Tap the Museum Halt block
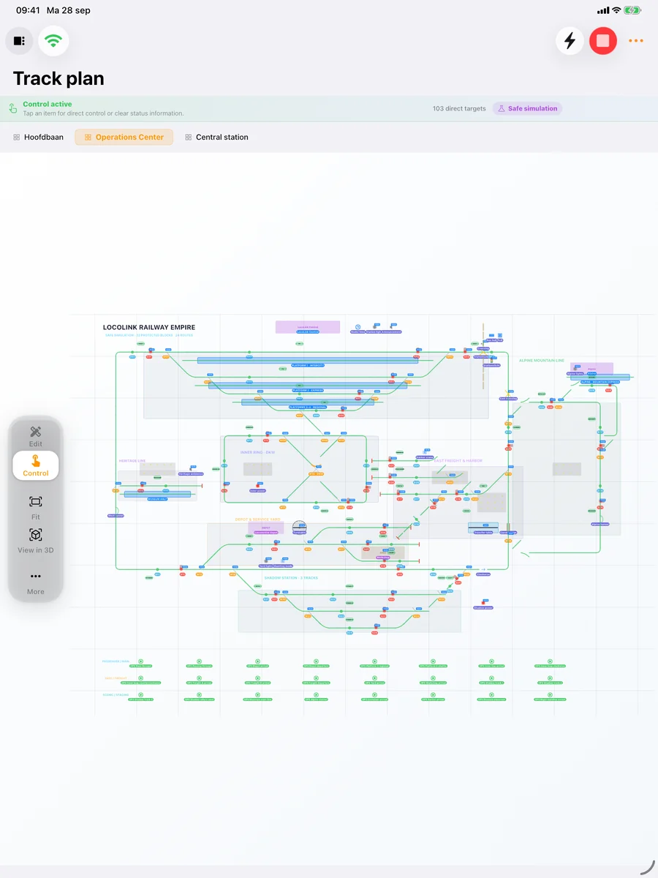 [157, 495]
